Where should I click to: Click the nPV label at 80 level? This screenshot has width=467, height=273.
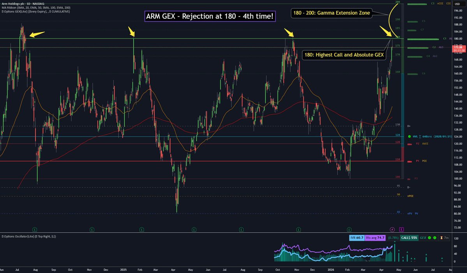[x=409, y=213]
